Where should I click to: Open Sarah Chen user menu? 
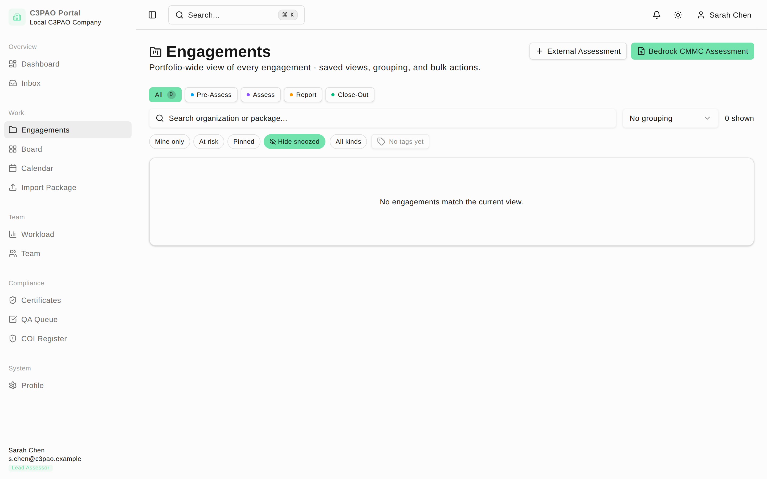pyautogui.click(x=724, y=15)
